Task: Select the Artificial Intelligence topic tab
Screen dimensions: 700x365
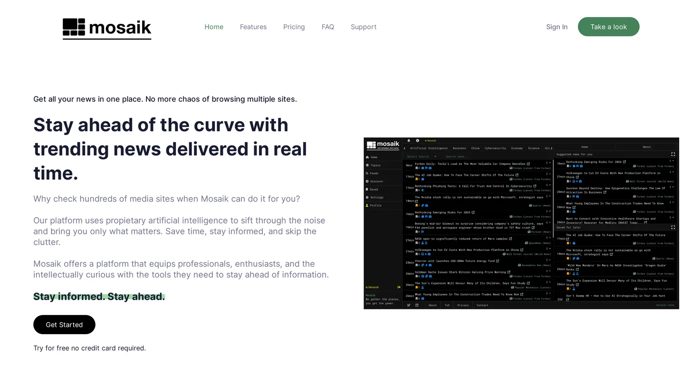Action: tap(429, 148)
